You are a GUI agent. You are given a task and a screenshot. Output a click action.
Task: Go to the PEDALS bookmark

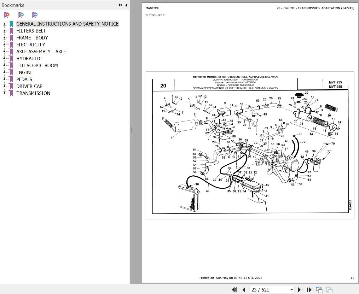click(24, 79)
